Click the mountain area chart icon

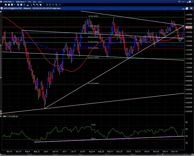coord(28,5)
